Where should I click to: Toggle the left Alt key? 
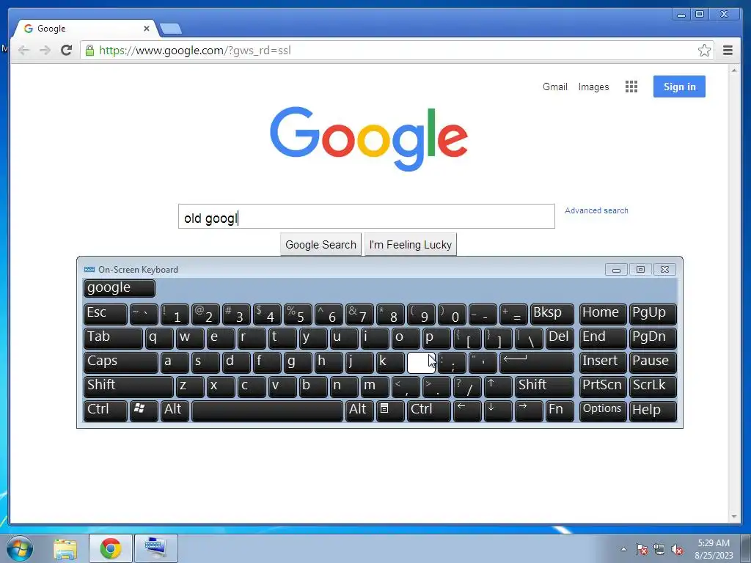tap(175, 411)
